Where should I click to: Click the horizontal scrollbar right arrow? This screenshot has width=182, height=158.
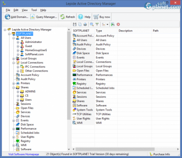pos(178,149)
